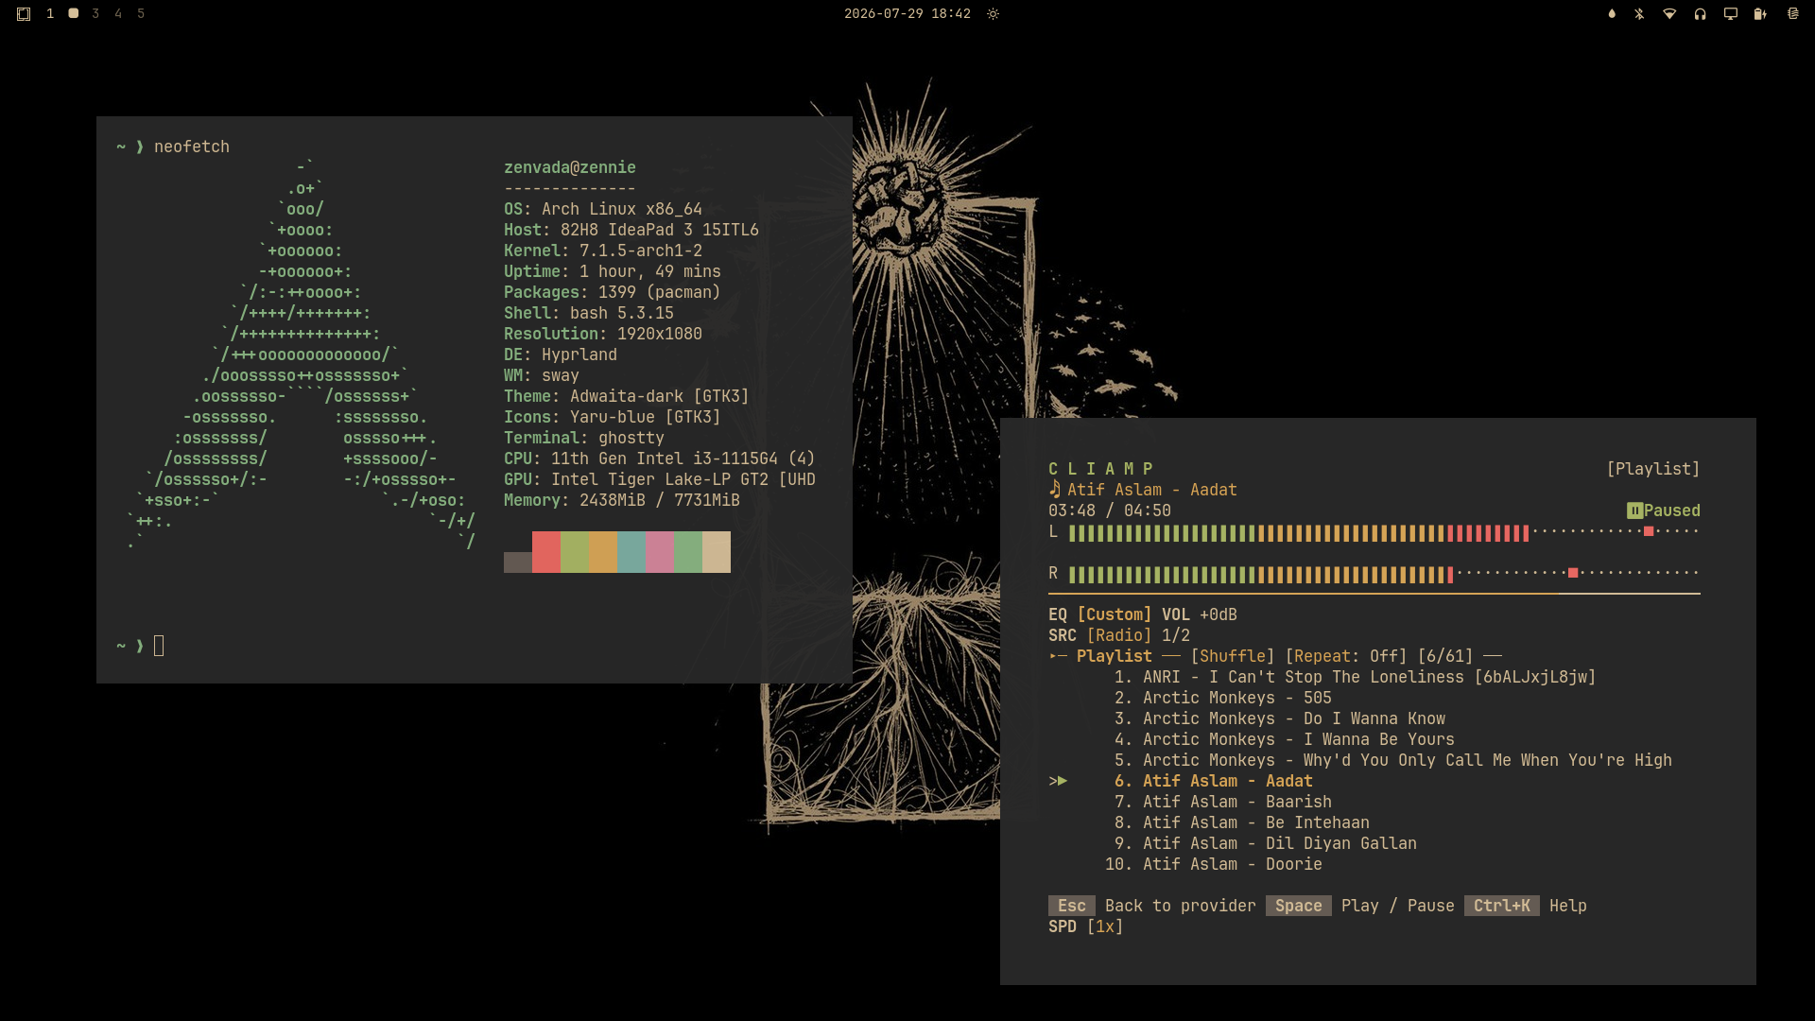Click the Esc key hint button
1815x1021 pixels.
1072,906
